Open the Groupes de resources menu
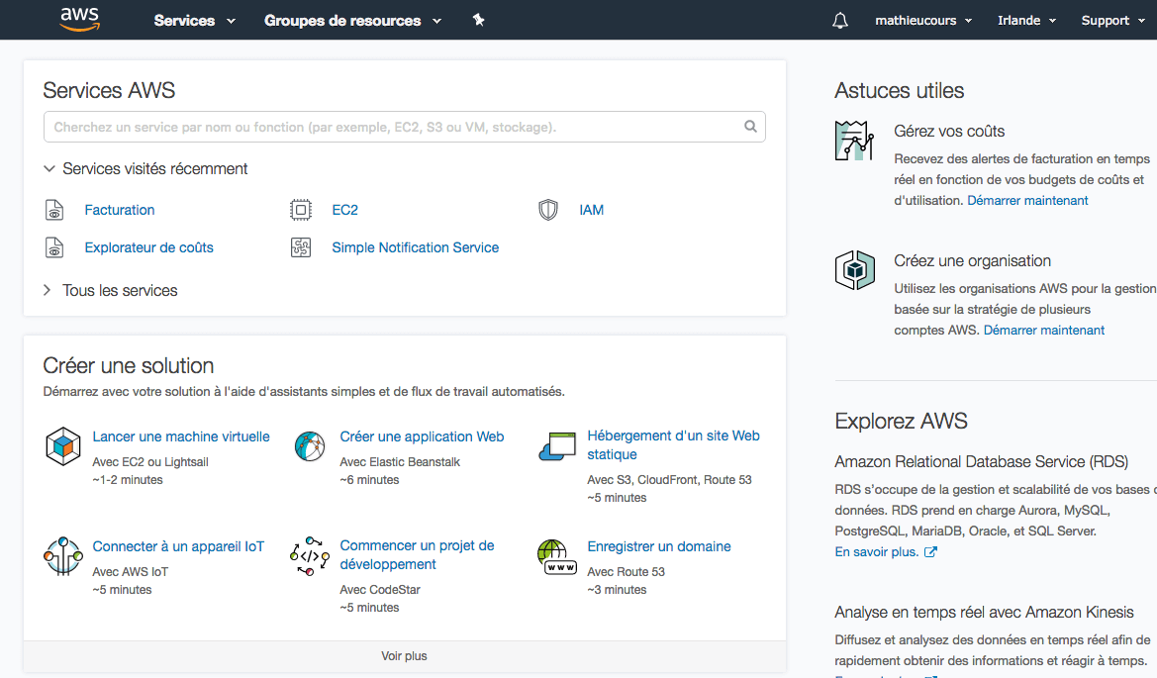The image size is (1157, 678). (x=352, y=21)
